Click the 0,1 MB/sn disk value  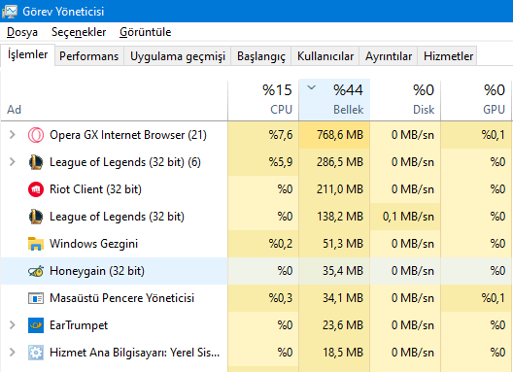[408, 217]
